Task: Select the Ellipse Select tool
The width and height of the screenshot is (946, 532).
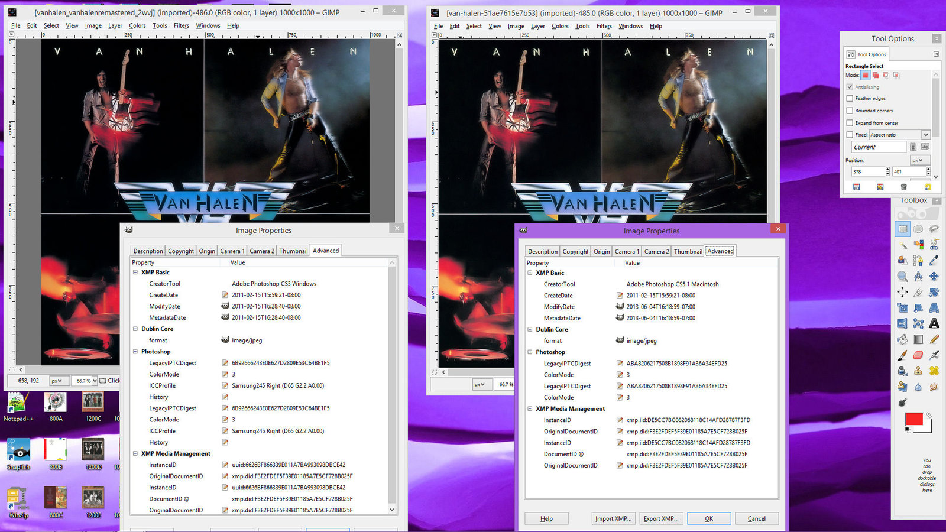Action: pos(918,229)
